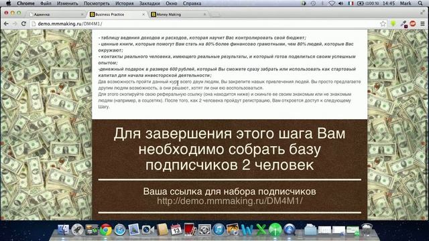The width and height of the screenshot is (429, 241).
Task: Open the Изменить menu
Action: click(67, 3)
